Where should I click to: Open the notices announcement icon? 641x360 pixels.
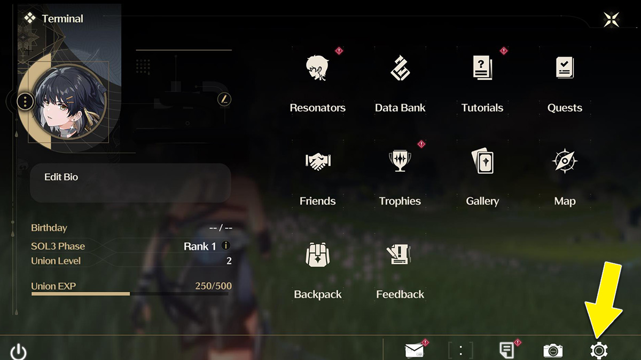[506, 350]
